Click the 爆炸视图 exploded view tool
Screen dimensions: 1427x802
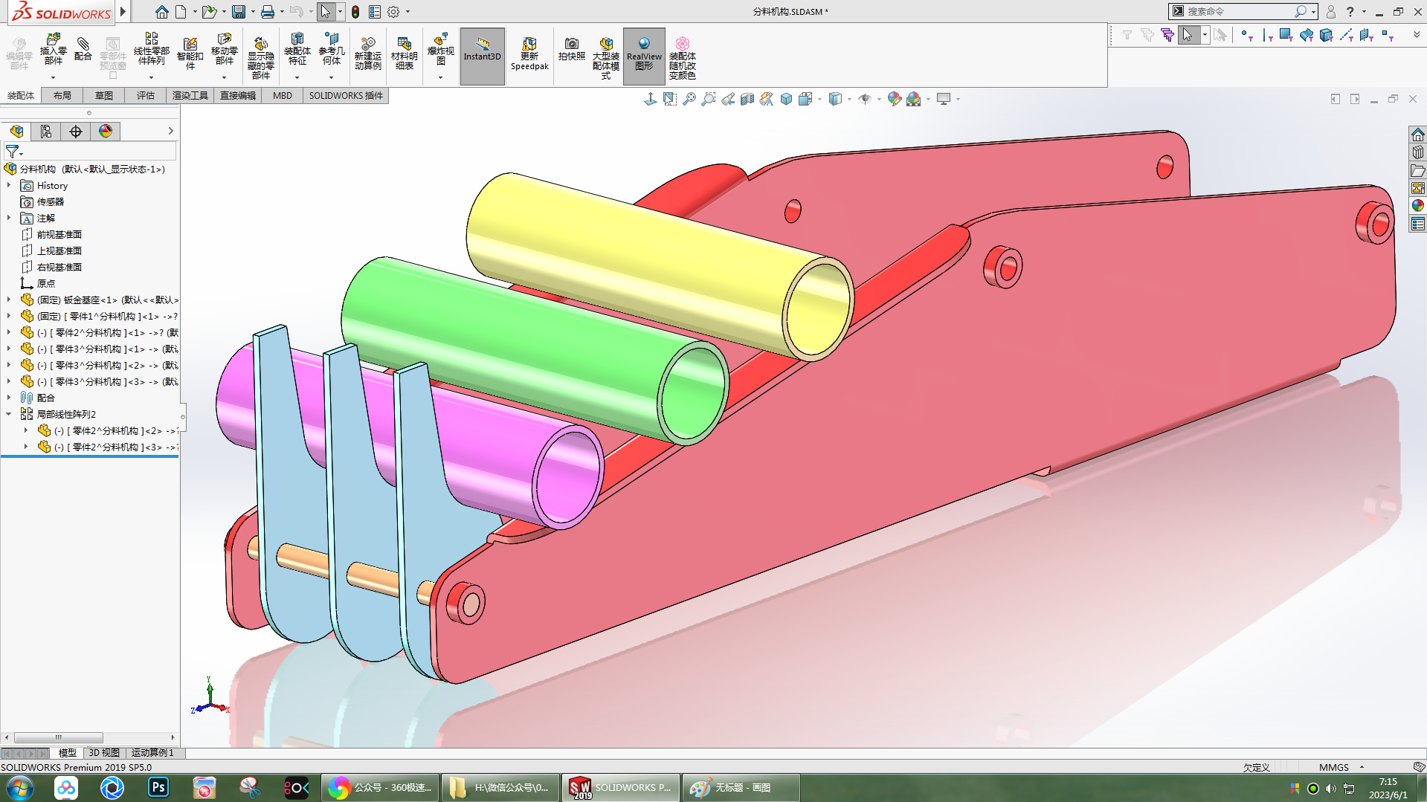pos(440,50)
